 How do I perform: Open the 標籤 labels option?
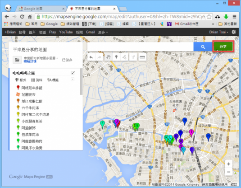click(53, 80)
